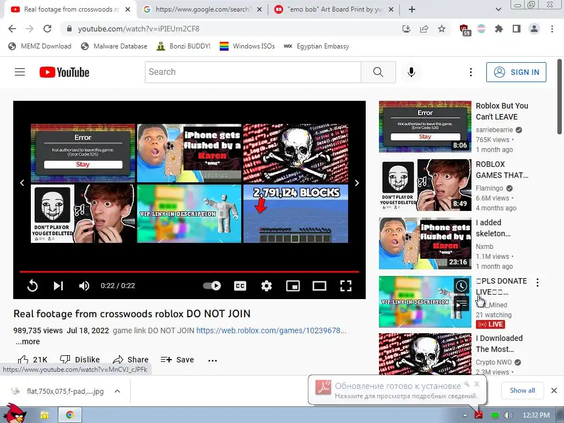Click the search magnifier button
564x423 pixels.
(x=378, y=72)
